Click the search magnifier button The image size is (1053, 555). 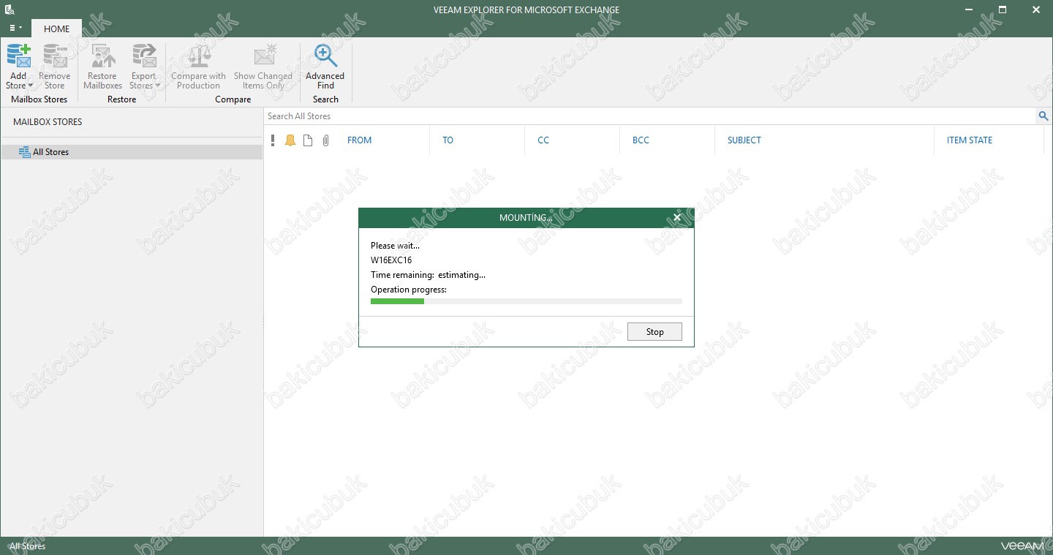(1043, 116)
